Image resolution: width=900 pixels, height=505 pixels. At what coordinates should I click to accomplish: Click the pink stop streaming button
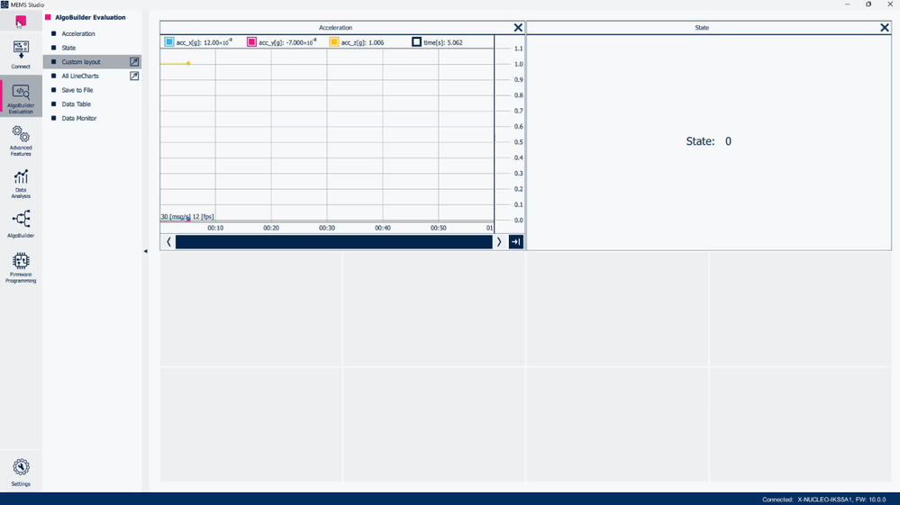21,22
